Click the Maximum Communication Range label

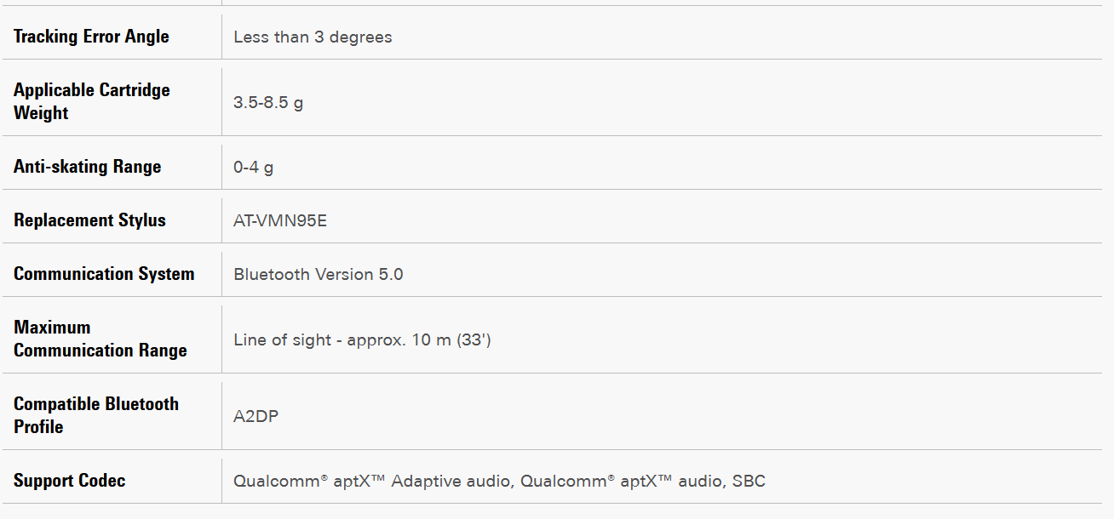point(100,339)
